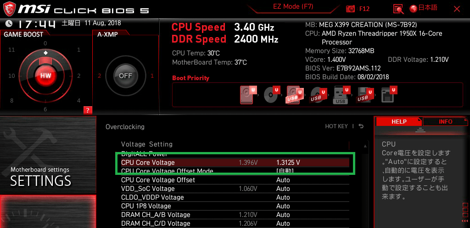Open Auto value for CPU 1P8 Voltage
This screenshot has height=228, width=470.
tap(283, 206)
